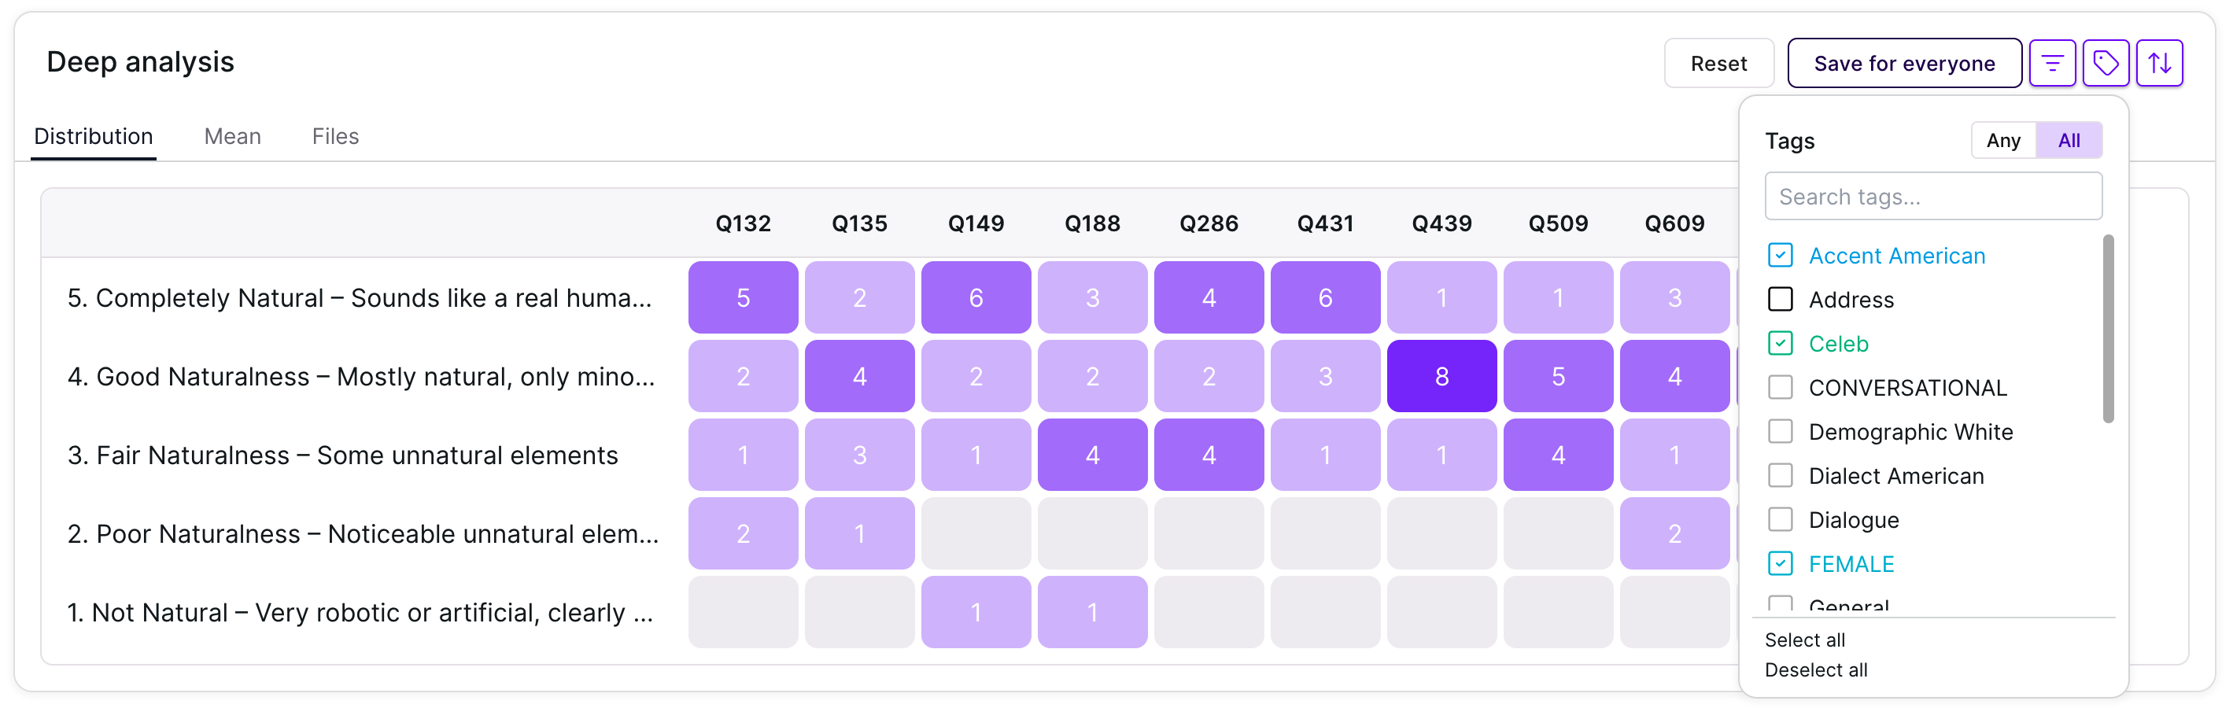The height and width of the screenshot is (708, 2233).
Task: Enable the Address tag checkbox
Action: click(x=1781, y=299)
